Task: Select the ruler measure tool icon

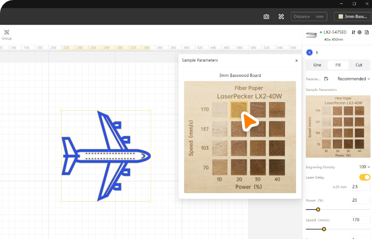Action: coord(281,17)
